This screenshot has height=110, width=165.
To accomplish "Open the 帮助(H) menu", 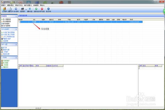I will 42,5.
